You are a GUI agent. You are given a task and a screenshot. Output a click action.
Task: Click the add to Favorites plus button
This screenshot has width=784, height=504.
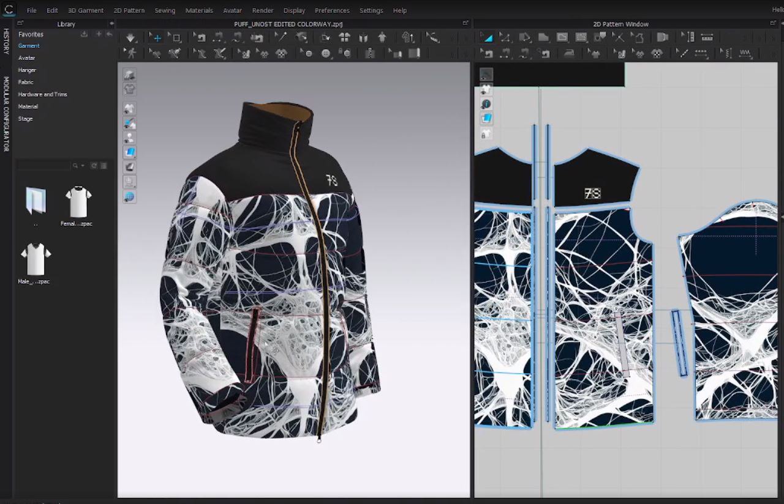click(98, 34)
